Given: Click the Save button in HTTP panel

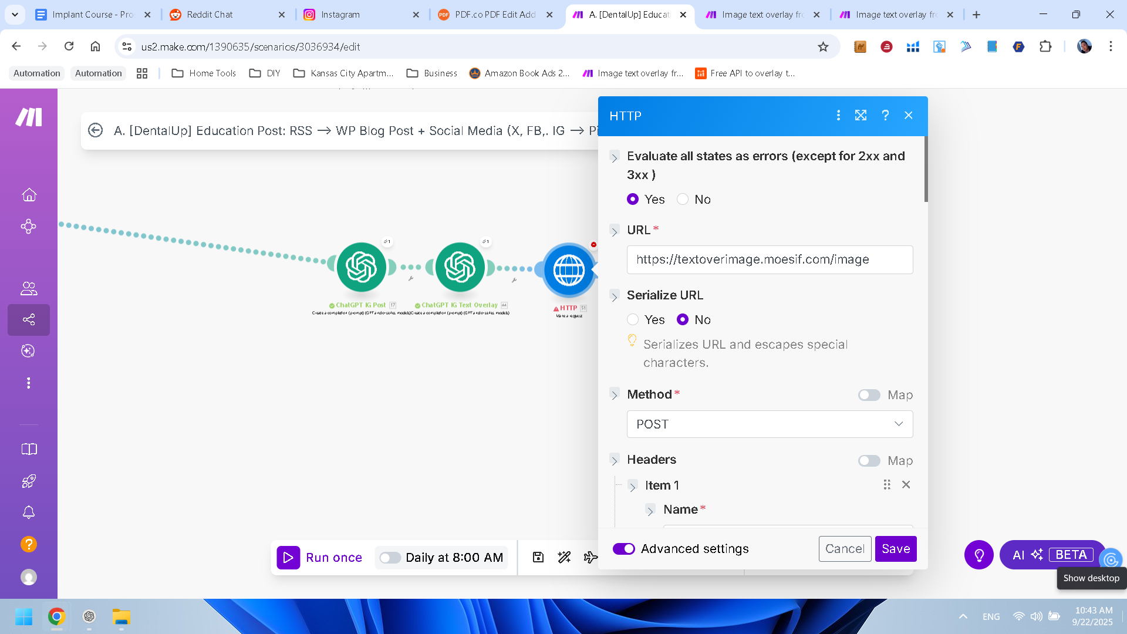Looking at the screenshot, I should [895, 549].
